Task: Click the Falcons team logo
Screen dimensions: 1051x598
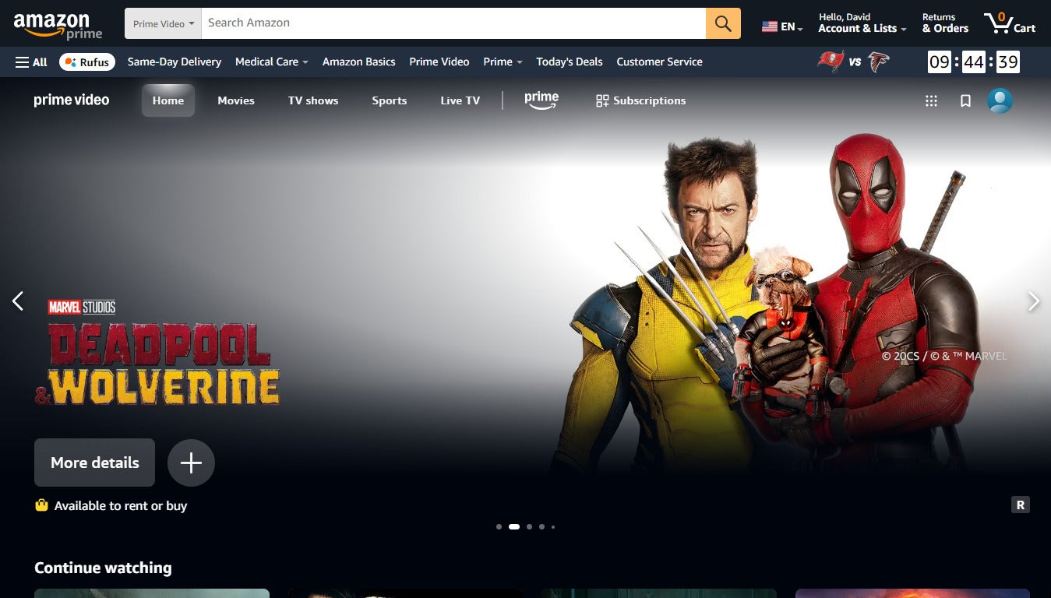Action: (x=878, y=62)
